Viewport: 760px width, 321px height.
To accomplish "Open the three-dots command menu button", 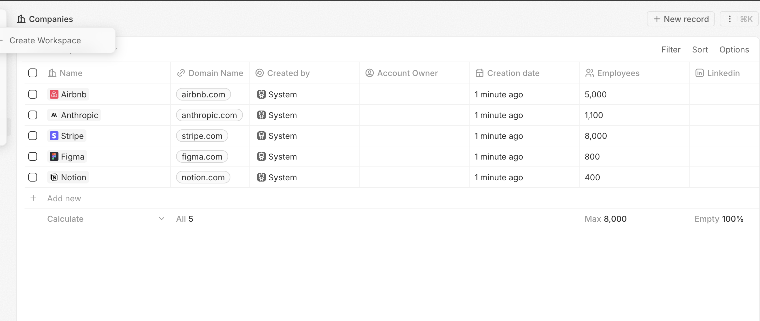I will pyautogui.click(x=739, y=19).
